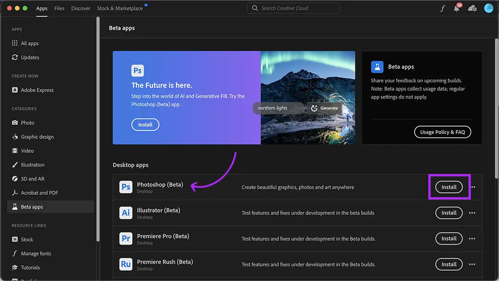The height and width of the screenshot is (281, 499).
Task: Click the Manage fonts label
Action: click(x=36, y=253)
